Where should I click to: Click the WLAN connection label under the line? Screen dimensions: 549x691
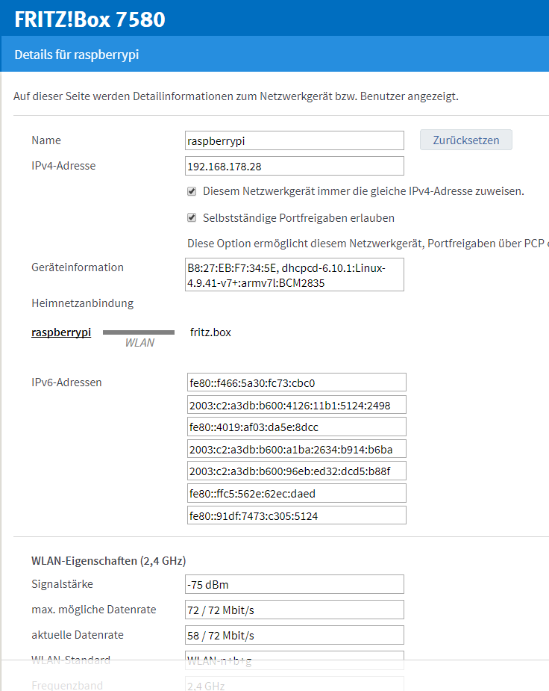click(x=139, y=343)
